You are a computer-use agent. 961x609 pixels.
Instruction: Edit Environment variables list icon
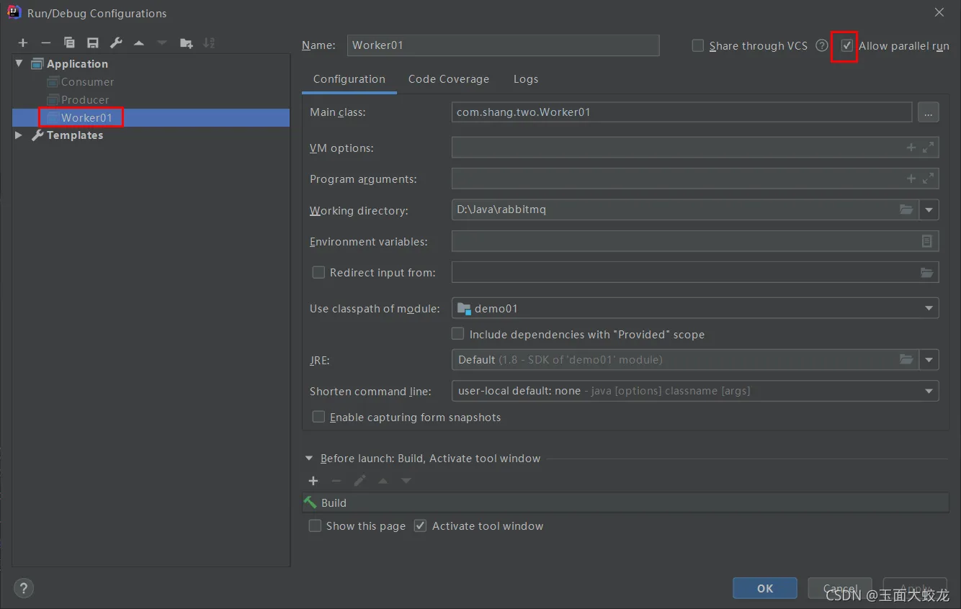point(927,241)
